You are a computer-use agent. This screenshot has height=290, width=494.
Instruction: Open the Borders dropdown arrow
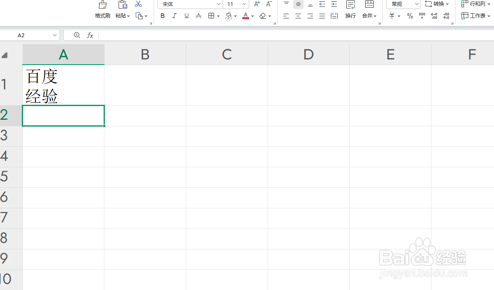tap(218, 16)
